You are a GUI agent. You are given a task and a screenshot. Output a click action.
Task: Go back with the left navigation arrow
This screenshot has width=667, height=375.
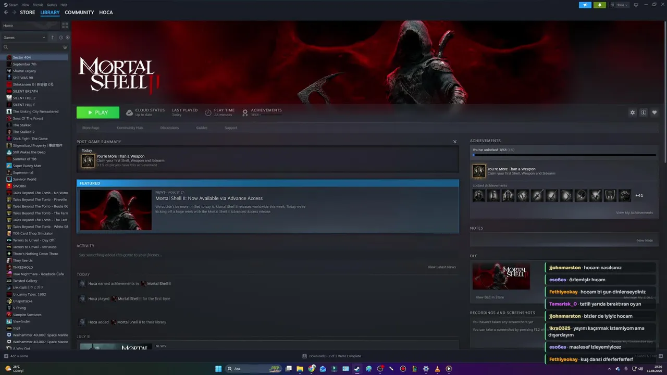click(6, 12)
